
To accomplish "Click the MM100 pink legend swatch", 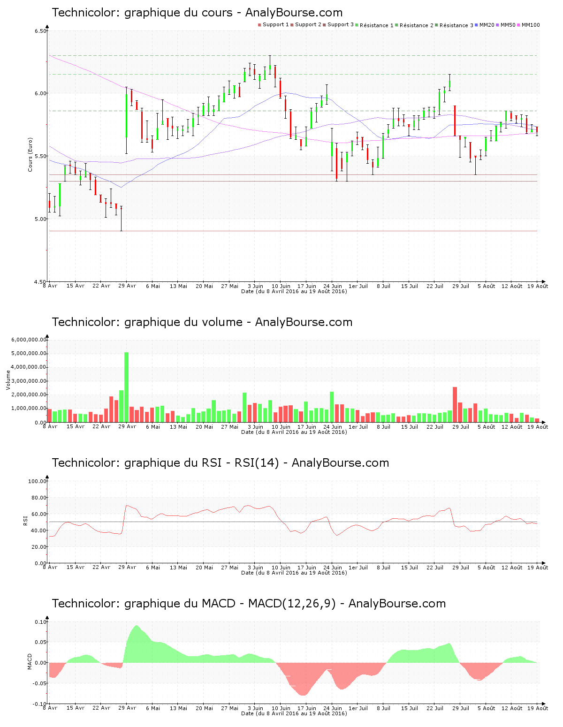I will coord(519,25).
